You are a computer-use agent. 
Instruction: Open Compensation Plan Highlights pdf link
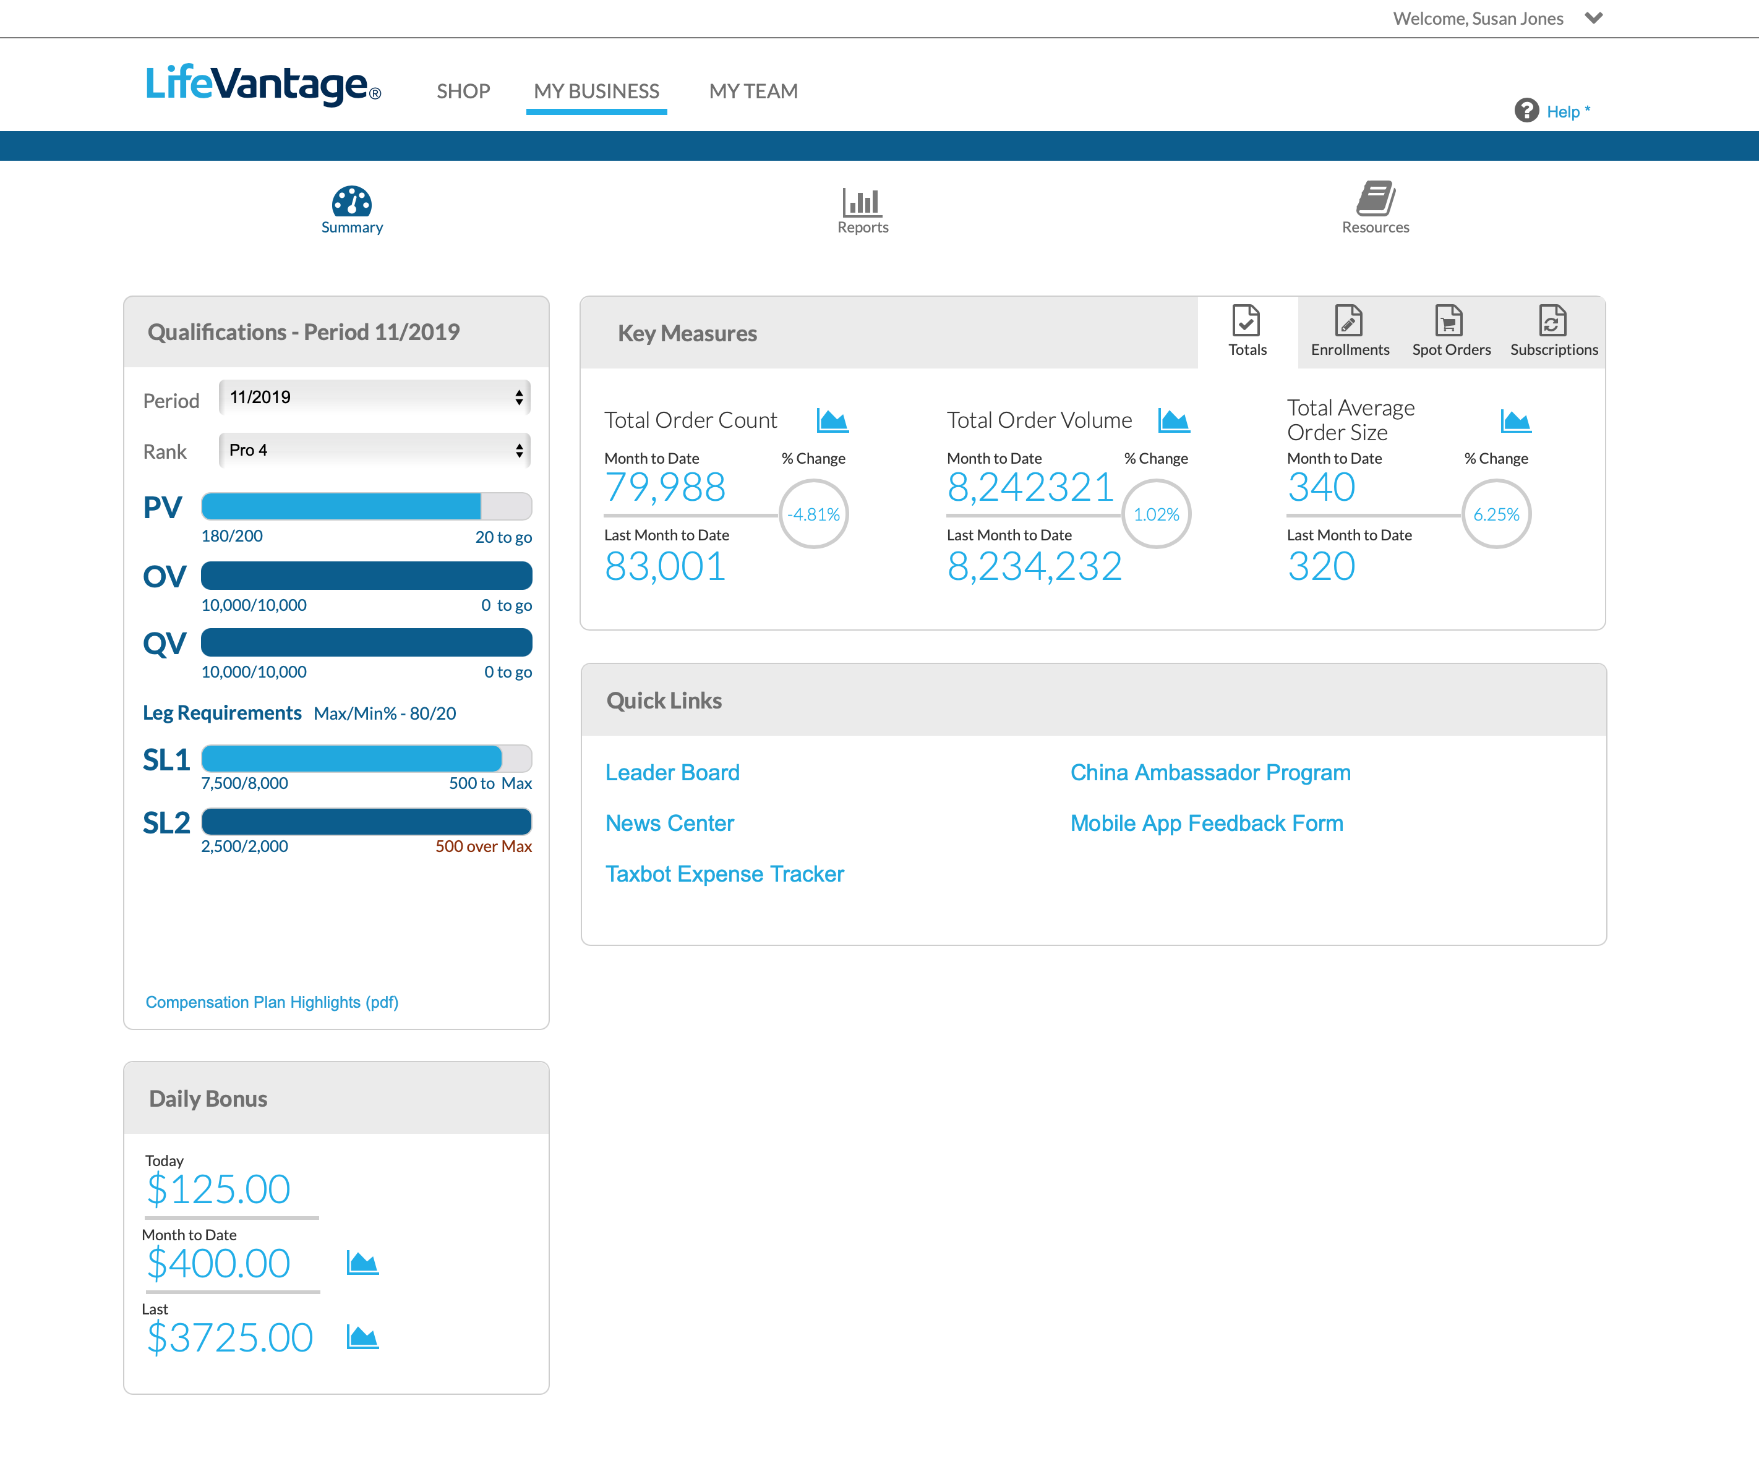coord(272,1002)
